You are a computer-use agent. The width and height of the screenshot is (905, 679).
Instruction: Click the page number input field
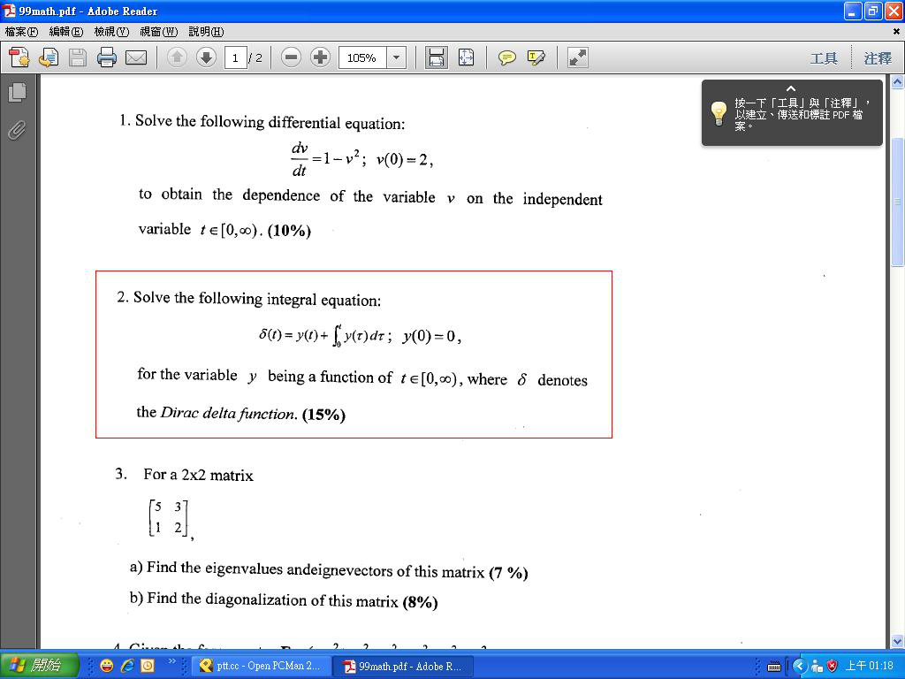click(235, 57)
